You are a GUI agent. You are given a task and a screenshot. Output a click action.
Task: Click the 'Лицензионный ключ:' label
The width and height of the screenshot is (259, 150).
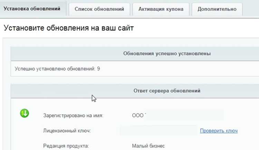point(67,131)
